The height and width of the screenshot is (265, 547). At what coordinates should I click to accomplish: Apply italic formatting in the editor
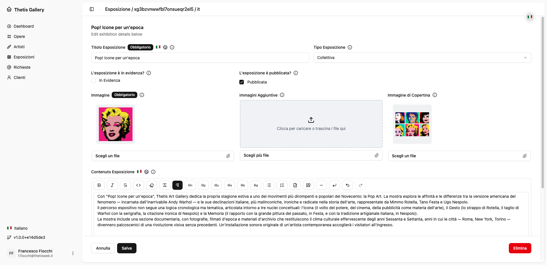coord(112,185)
